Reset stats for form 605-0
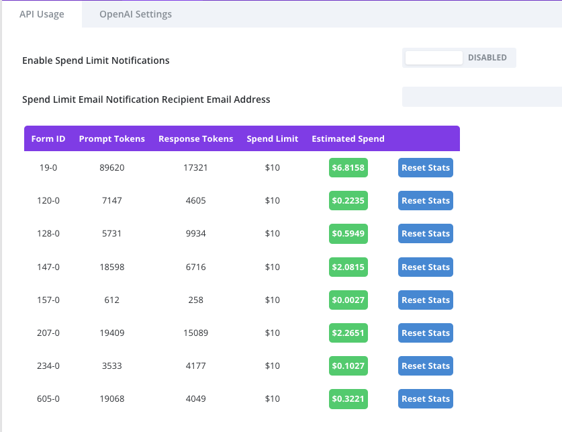562x432 pixels. (425, 398)
